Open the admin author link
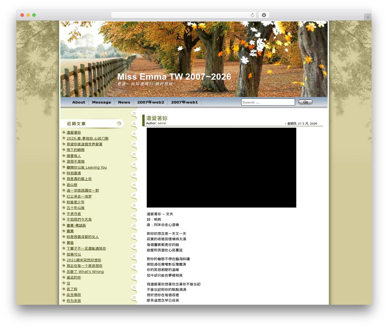The image size is (388, 328). click(162, 123)
